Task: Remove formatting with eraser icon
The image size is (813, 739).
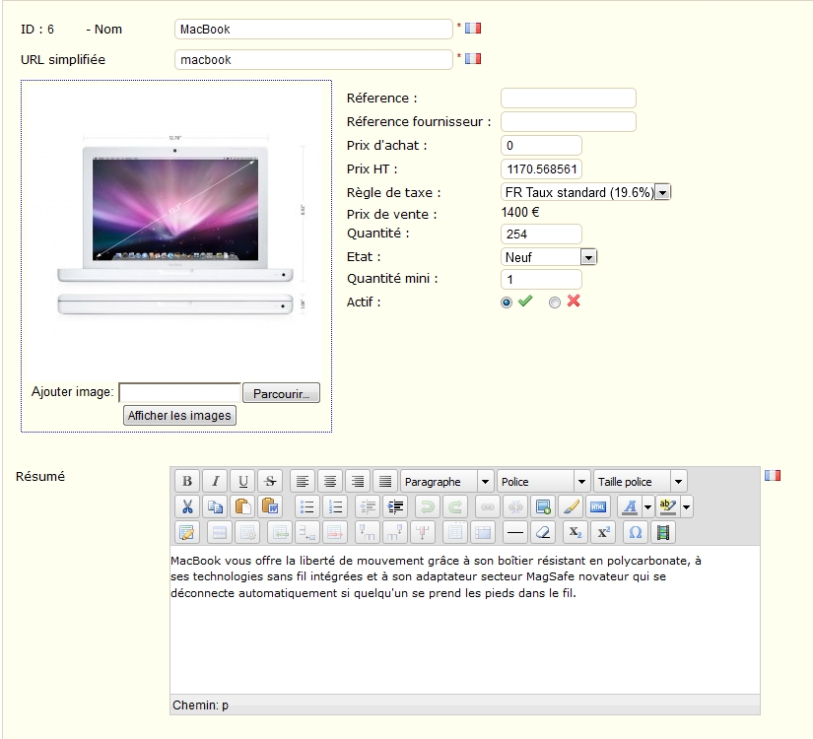Action: coord(543,533)
